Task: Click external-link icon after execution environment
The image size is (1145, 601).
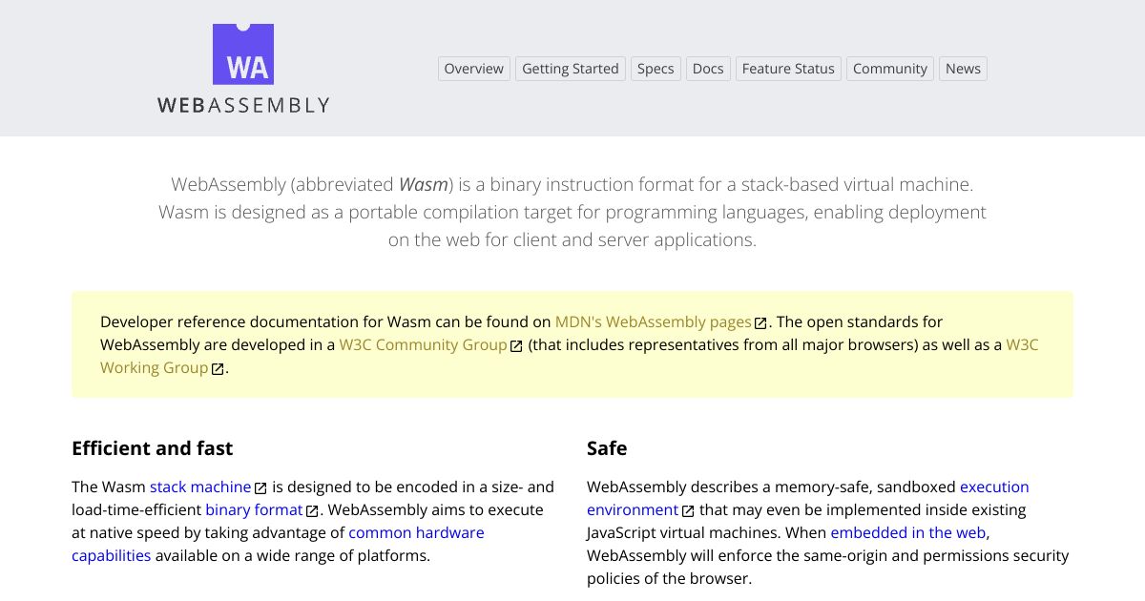Action: point(688,511)
